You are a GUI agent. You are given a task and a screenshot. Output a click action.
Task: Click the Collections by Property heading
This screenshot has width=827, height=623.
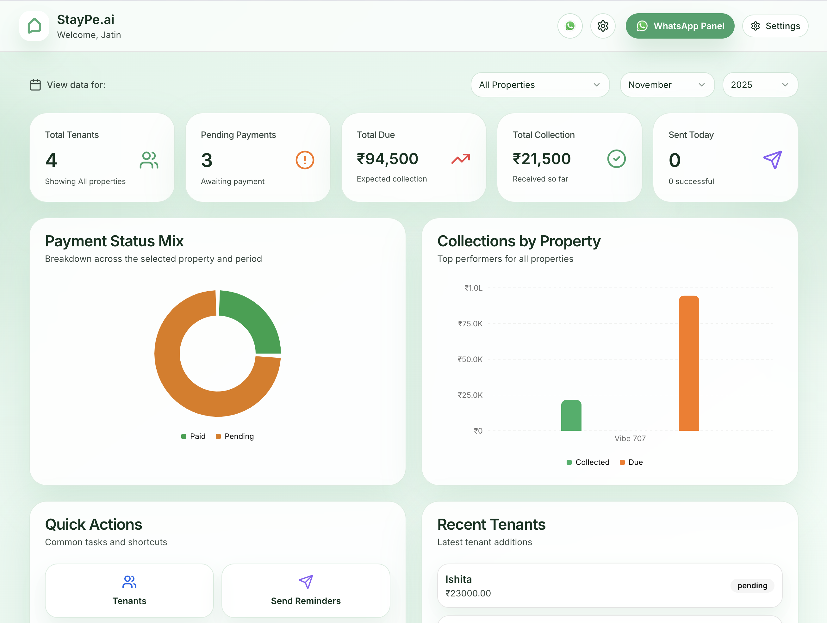point(519,241)
